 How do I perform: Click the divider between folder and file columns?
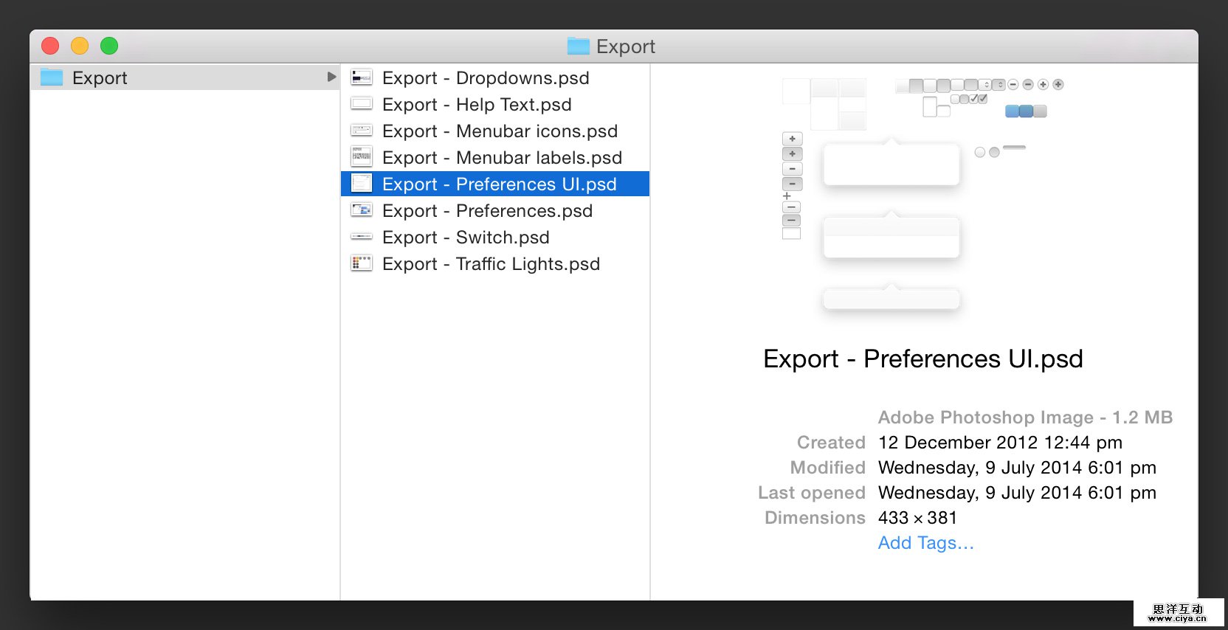340,332
